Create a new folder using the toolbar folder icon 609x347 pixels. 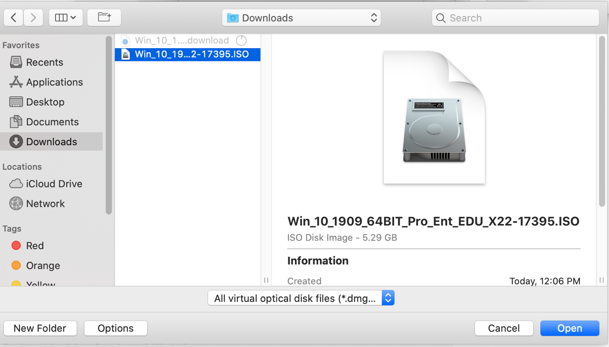pyautogui.click(x=104, y=17)
